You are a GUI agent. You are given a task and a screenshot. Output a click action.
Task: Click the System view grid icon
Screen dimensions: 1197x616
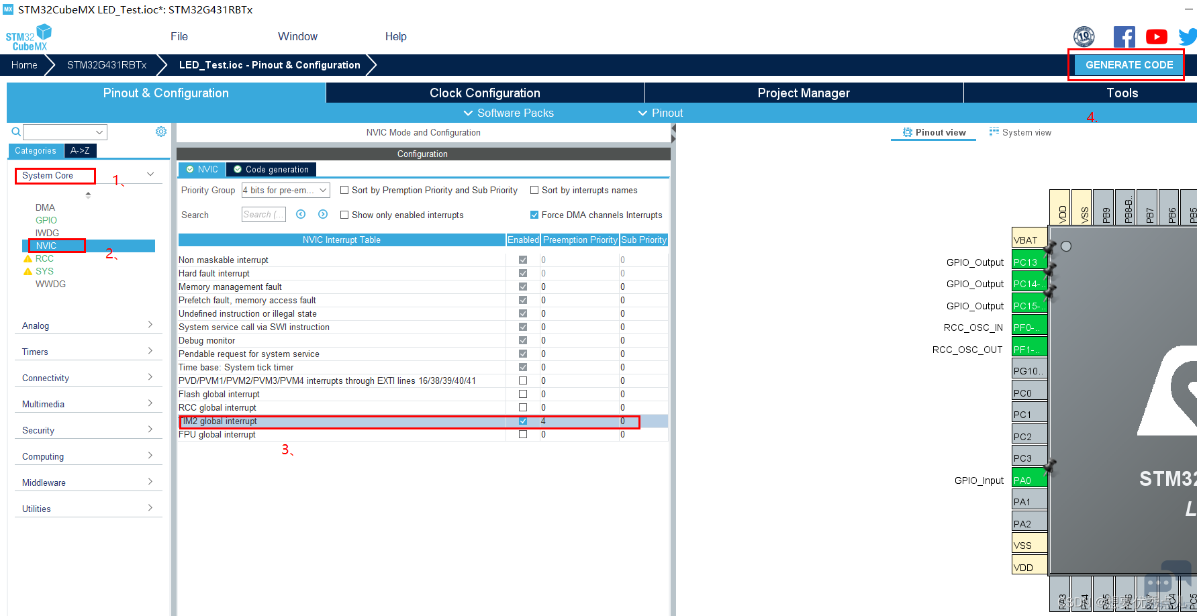tap(994, 132)
